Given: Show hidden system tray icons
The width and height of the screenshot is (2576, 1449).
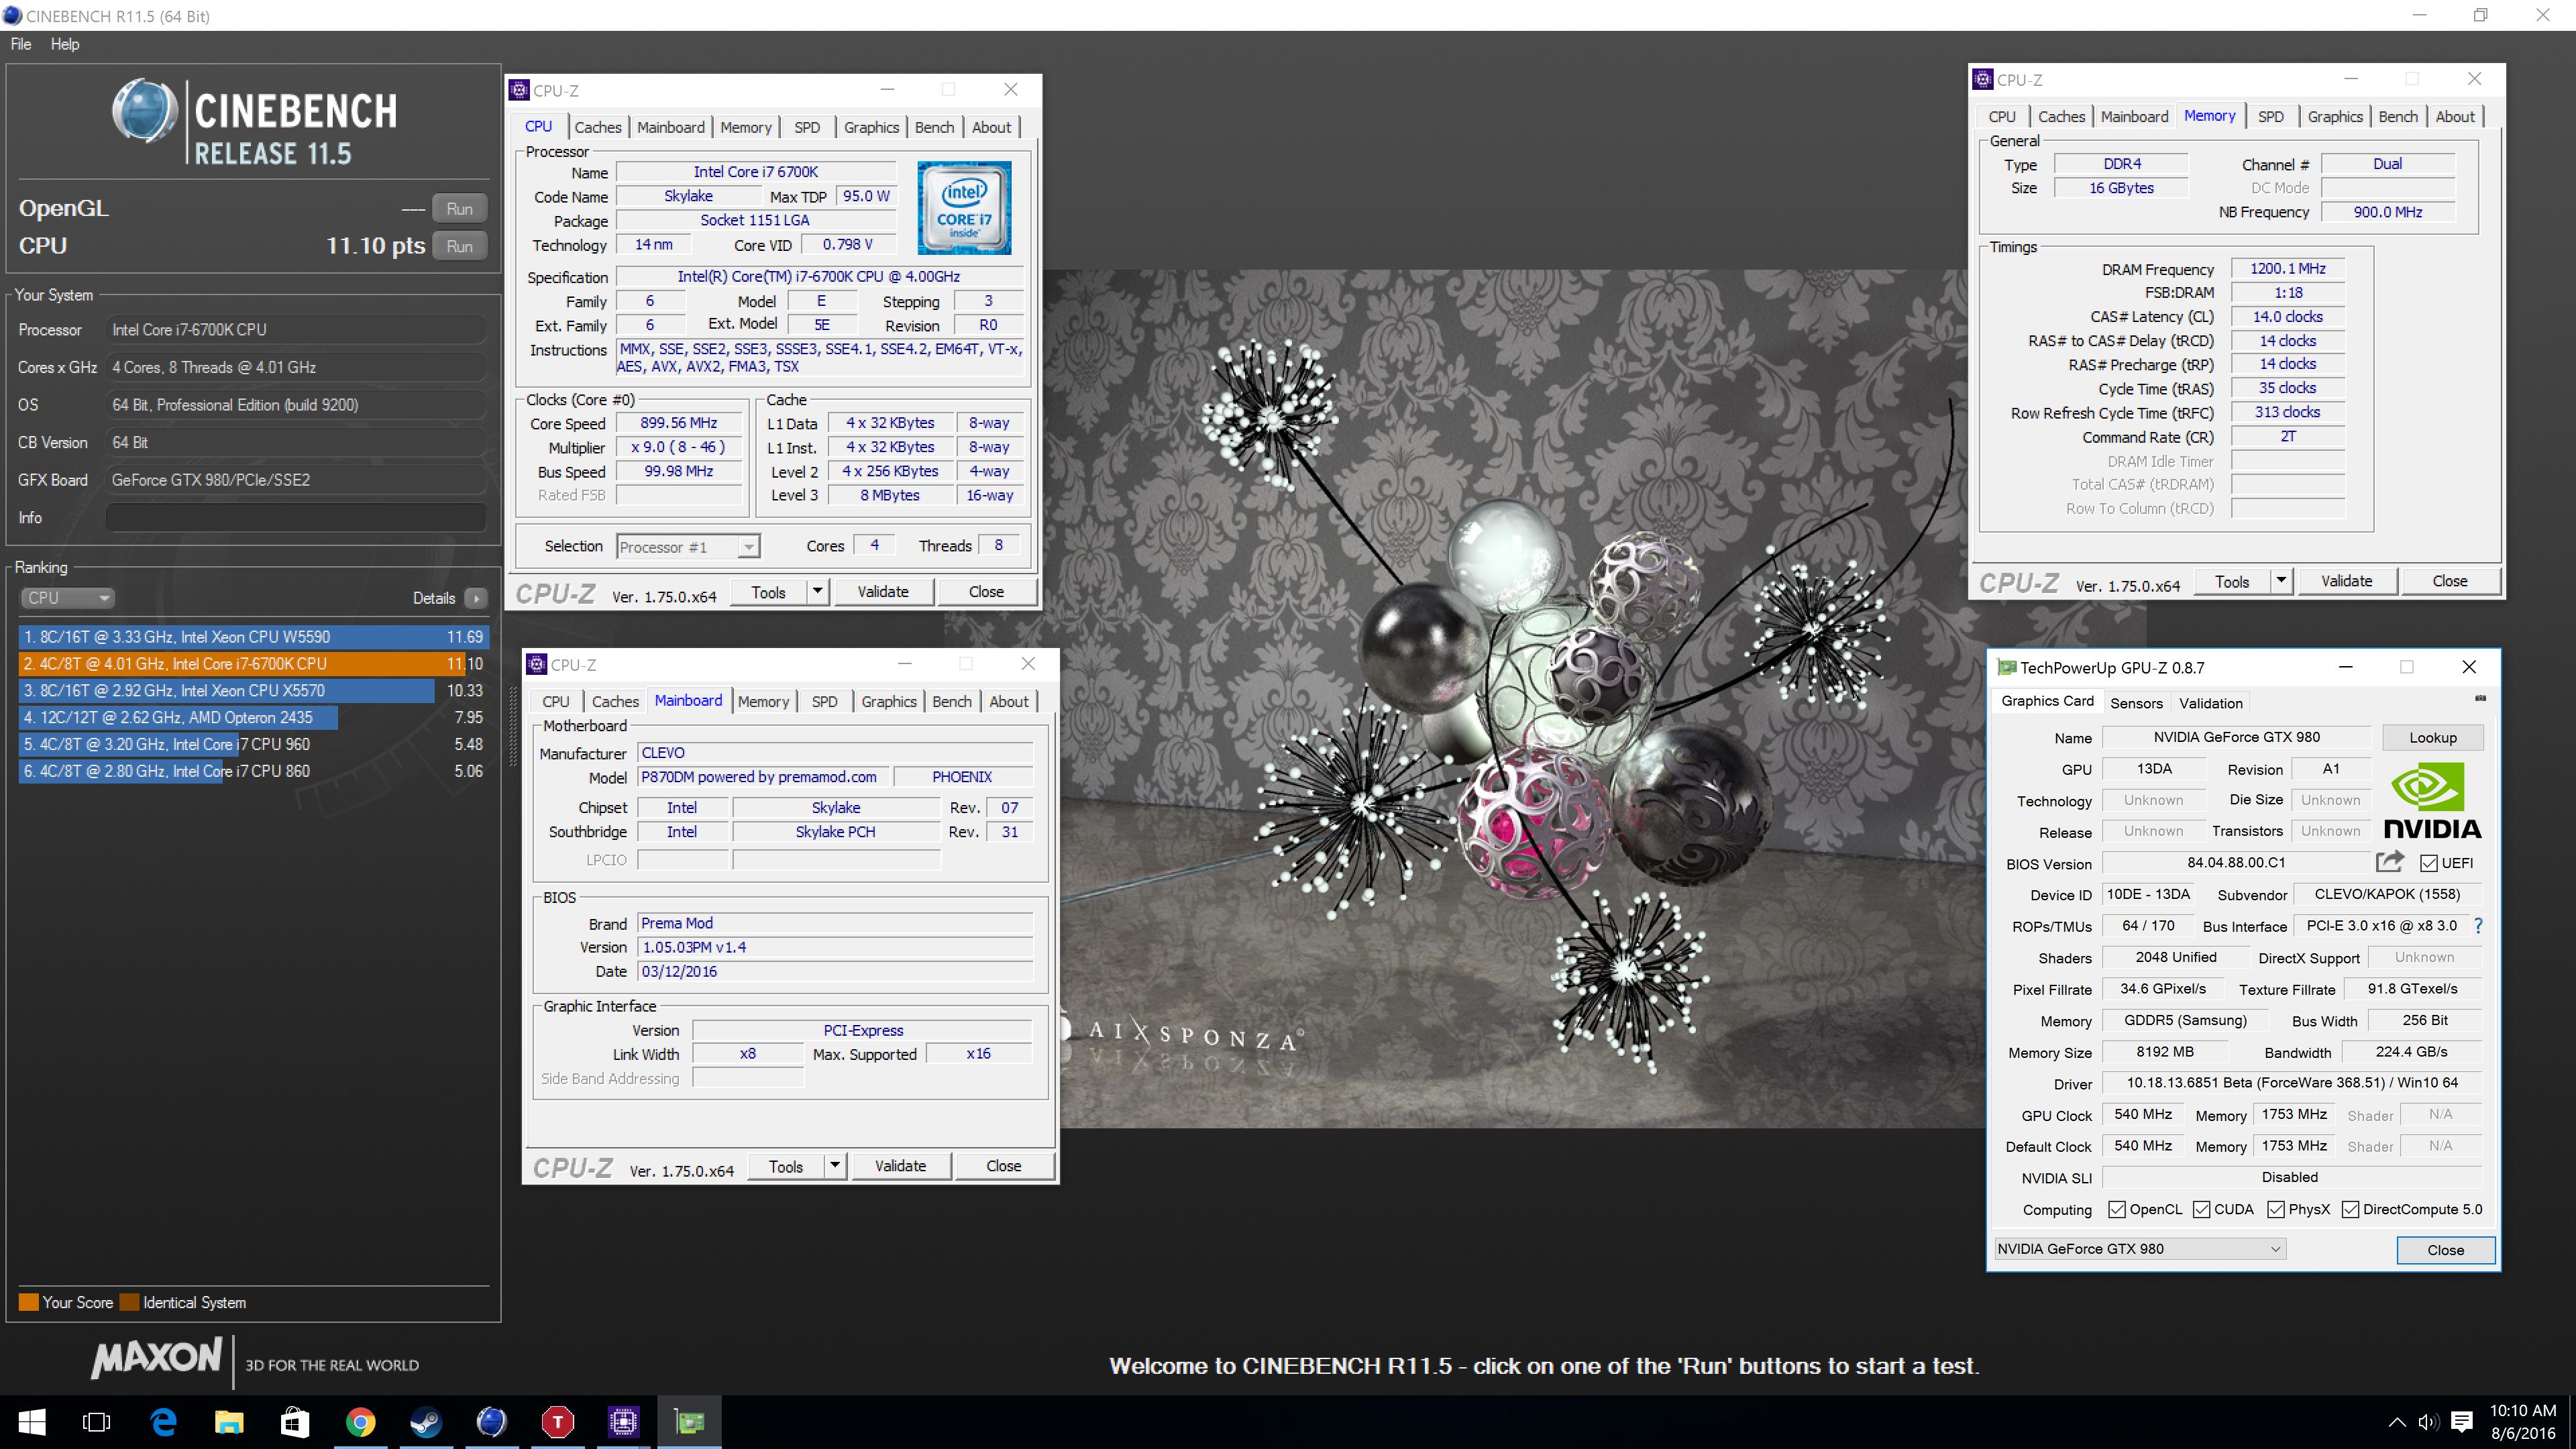Looking at the screenshot, I should [x=2397, y=1422].
